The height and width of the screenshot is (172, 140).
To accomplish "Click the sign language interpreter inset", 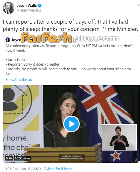I will (x=119, y=137).
